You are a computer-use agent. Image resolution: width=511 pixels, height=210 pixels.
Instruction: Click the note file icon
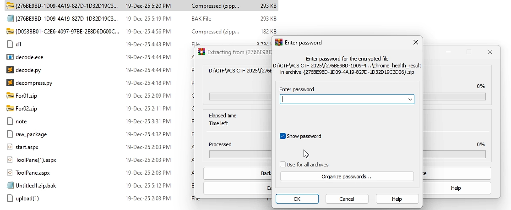pyautogui.click(x=10, y=121)
